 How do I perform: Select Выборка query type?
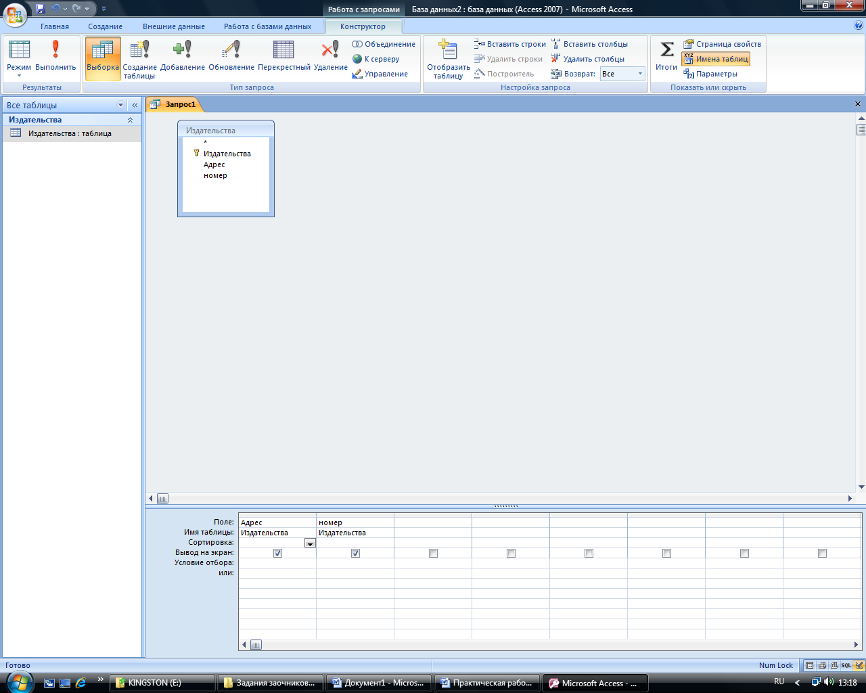(x=103, y=58)
